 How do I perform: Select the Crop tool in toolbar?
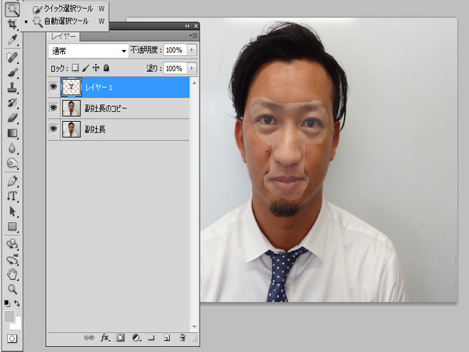point(12,25)
